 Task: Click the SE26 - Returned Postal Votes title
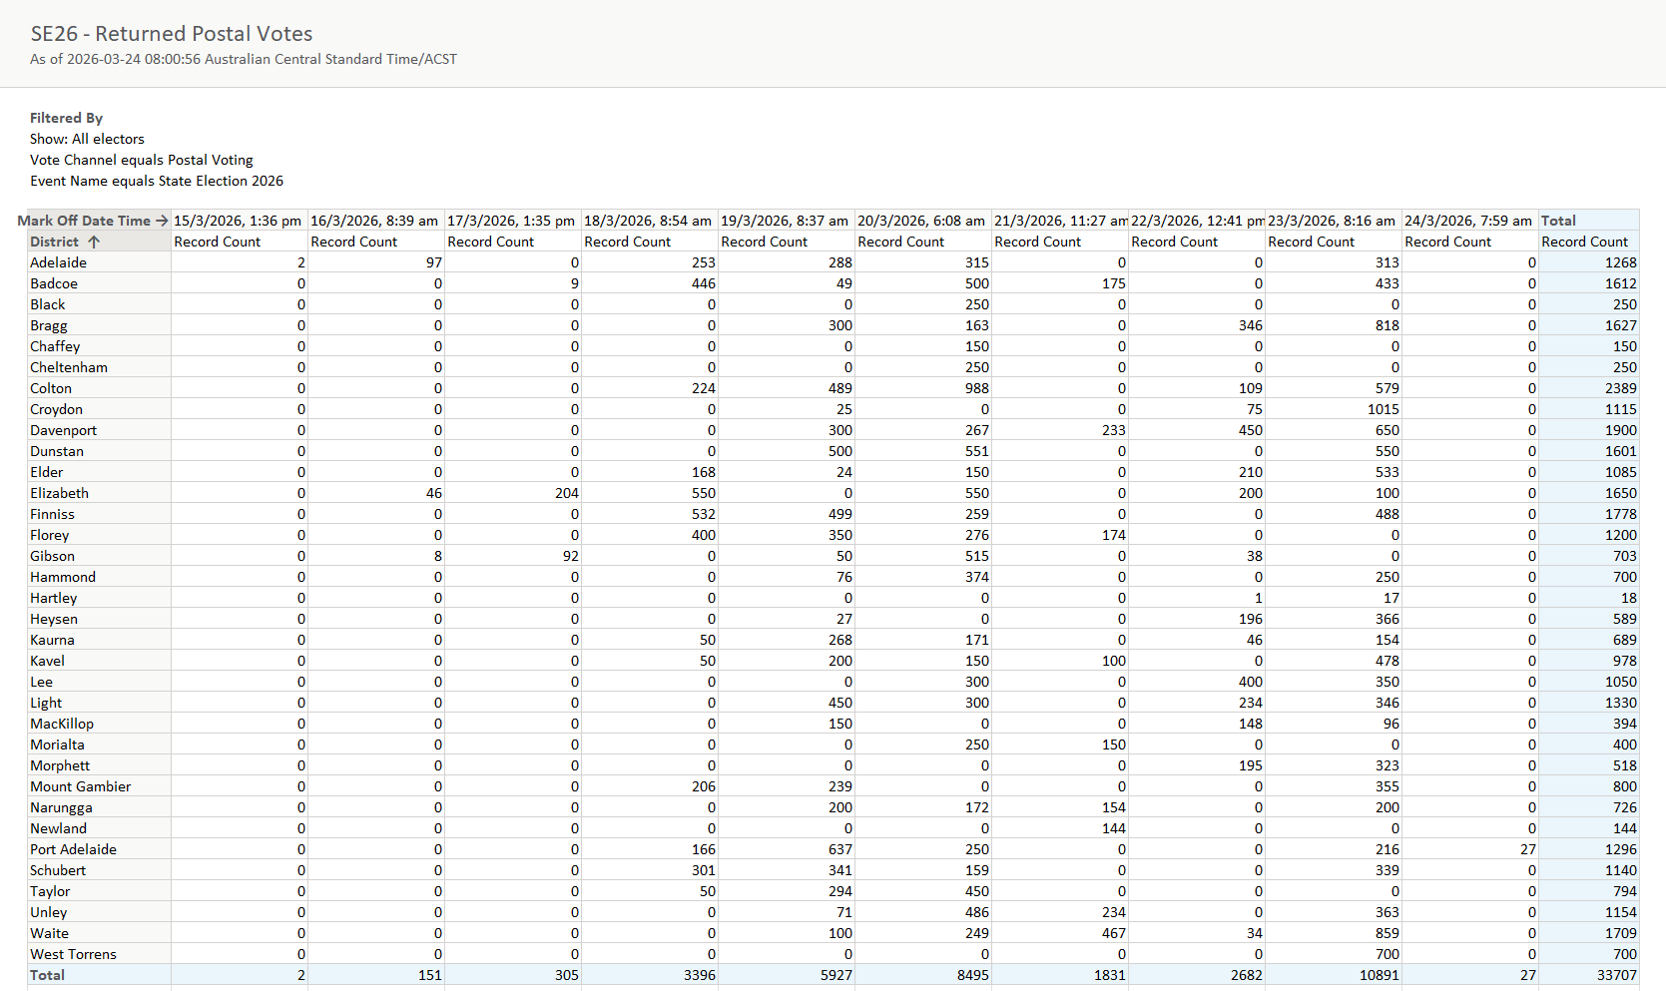[x=172, y=34]
